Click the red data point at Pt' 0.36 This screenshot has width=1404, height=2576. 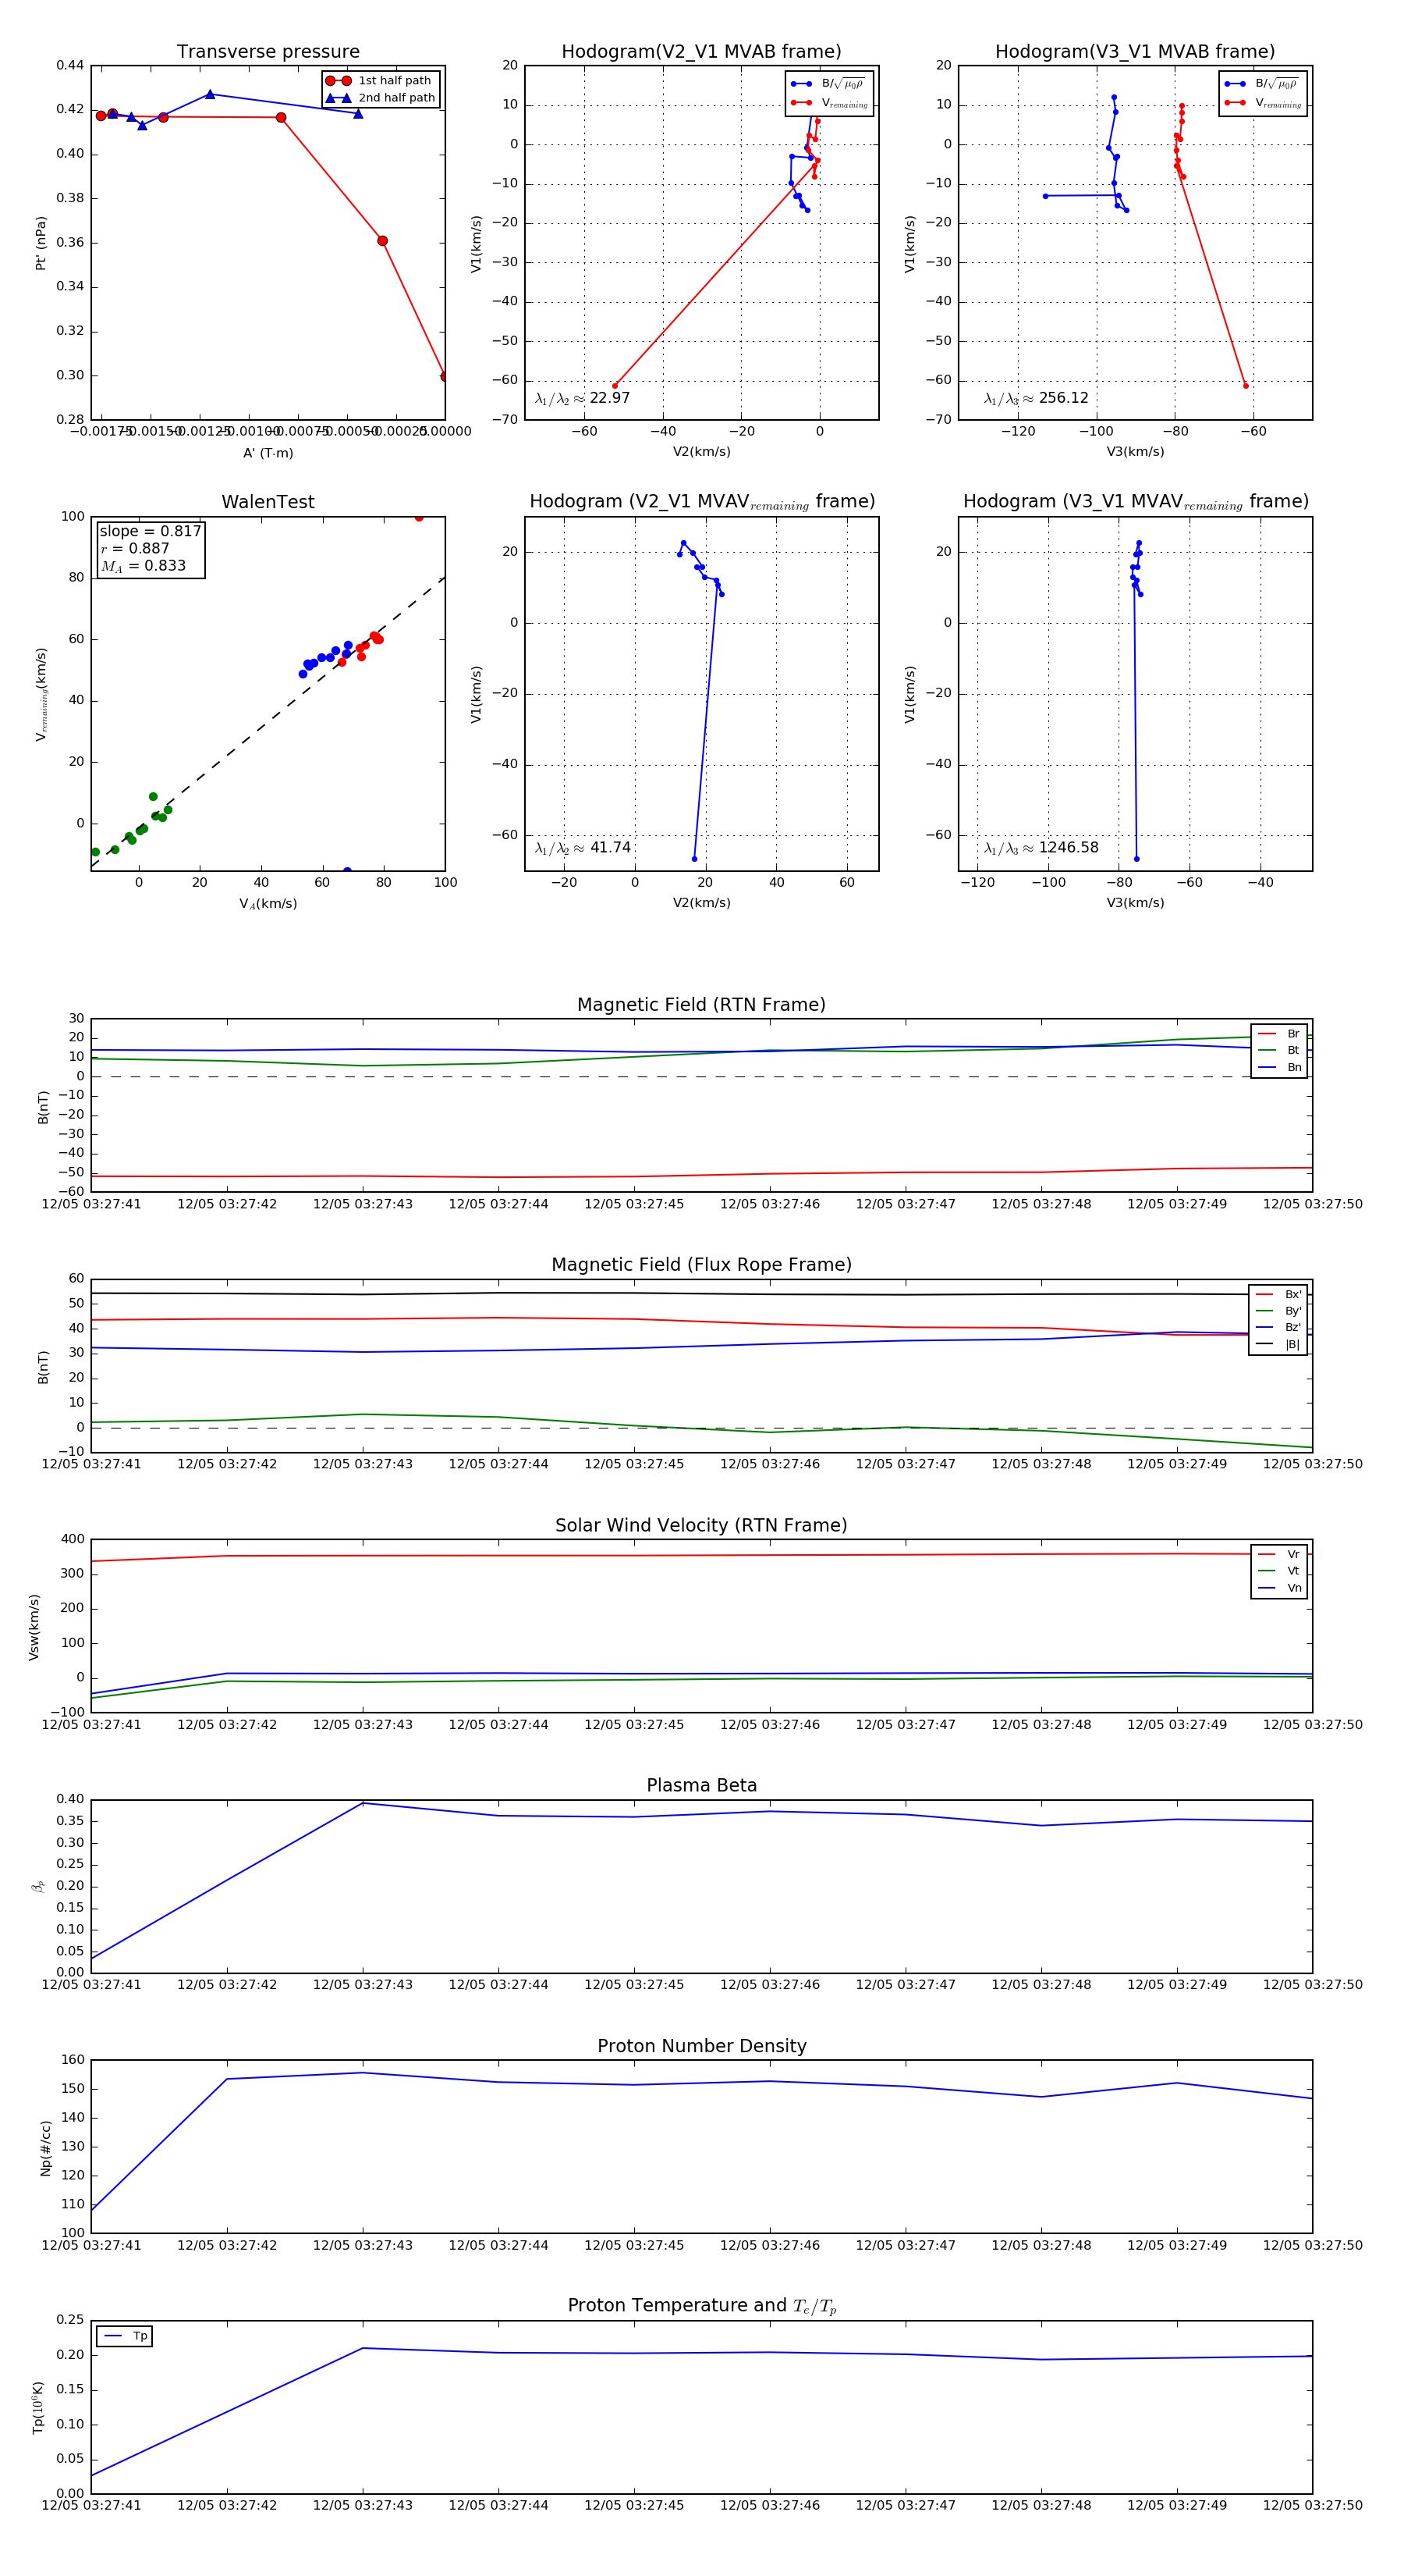(x=381, y=241)
